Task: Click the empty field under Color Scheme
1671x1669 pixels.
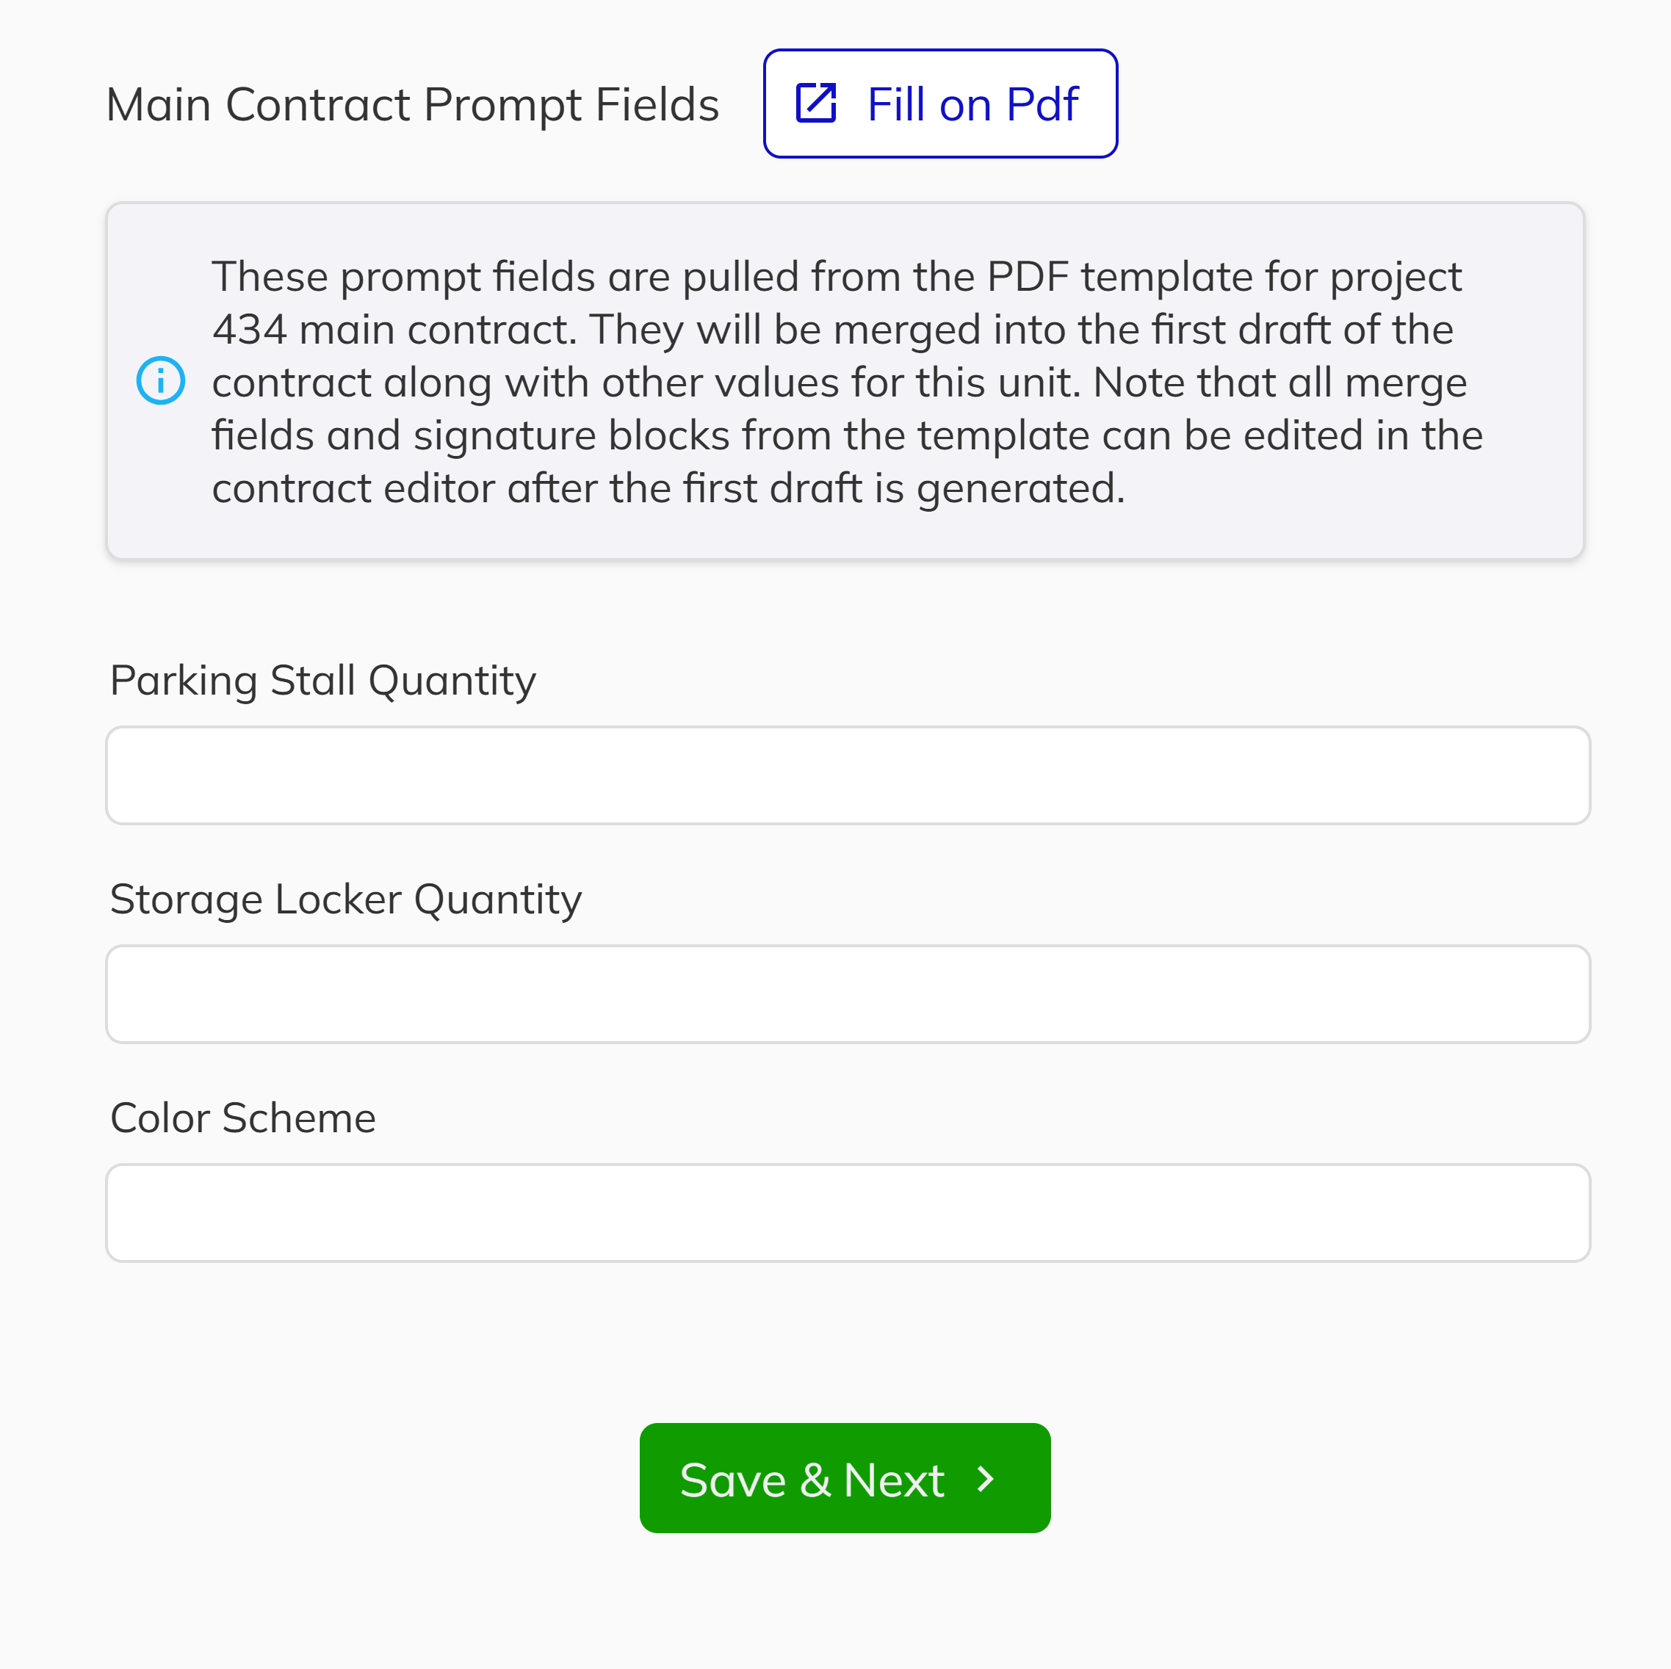Action: tap(846, 1212)
